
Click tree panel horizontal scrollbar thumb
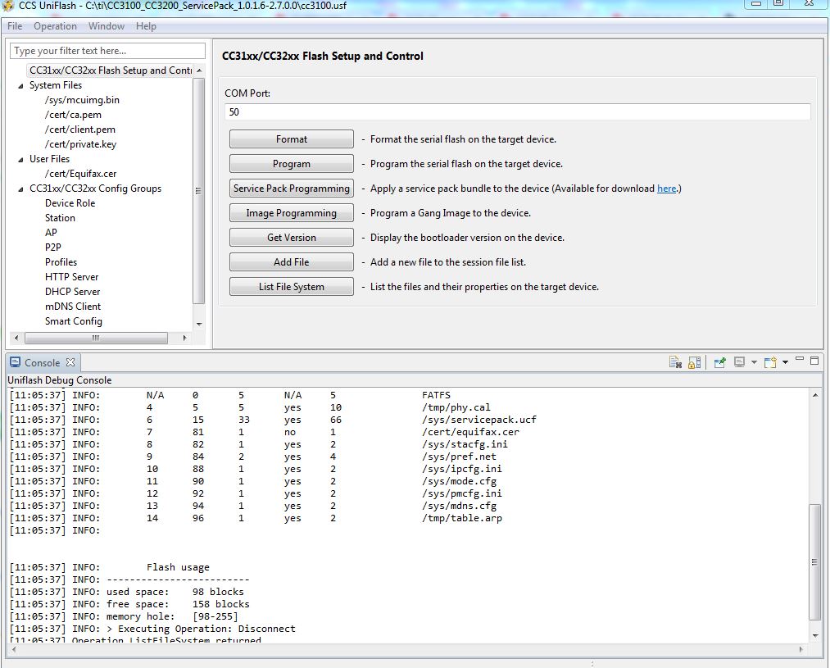pos(96,338)
